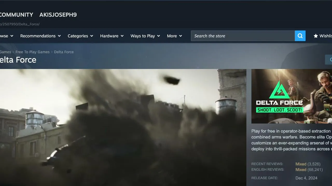Open the AKISJOSEPH9 profile menu

point(58,15)
